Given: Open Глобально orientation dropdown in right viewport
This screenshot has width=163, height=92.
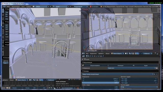Looking at the screenshot, I should tap(147, 53).
